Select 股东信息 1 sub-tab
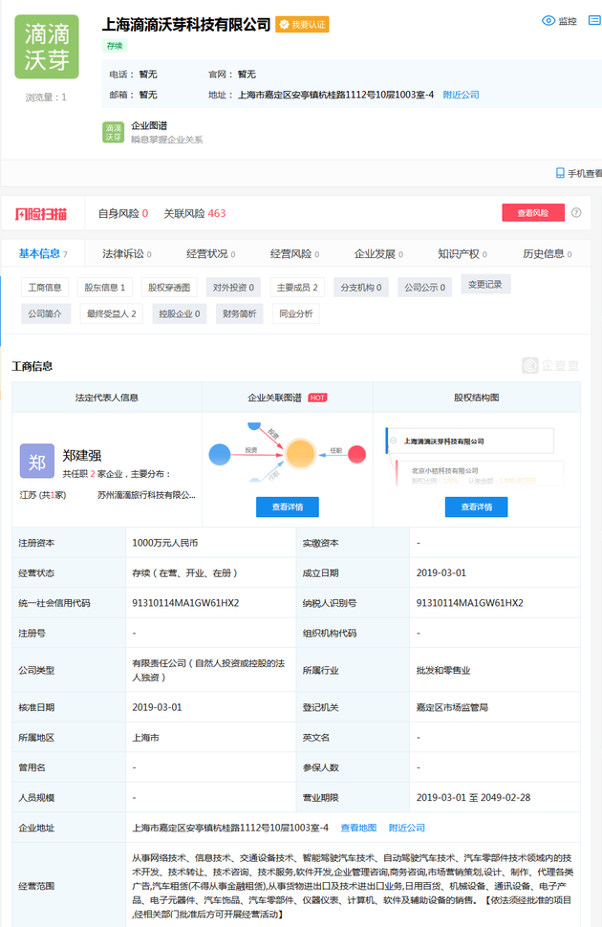The width and height of the screenshot is (602, 927). [x=105, y=288]
